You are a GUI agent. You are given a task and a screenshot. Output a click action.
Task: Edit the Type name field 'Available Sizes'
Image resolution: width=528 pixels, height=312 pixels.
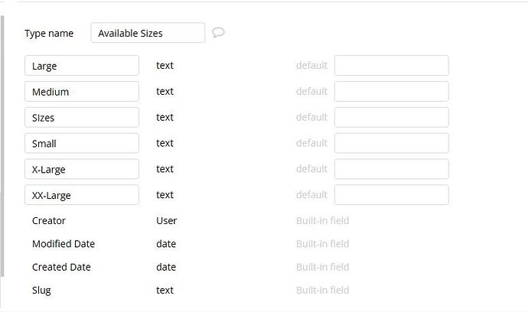pyautogui.click(x=148, y=33)
